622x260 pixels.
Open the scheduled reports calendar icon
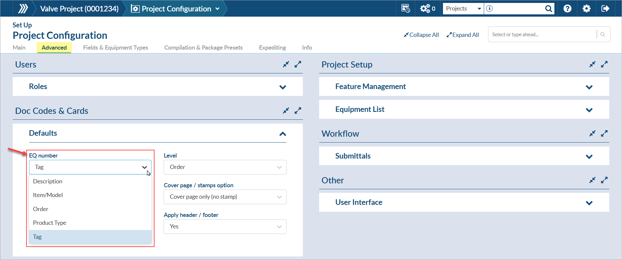click(405, 8)
